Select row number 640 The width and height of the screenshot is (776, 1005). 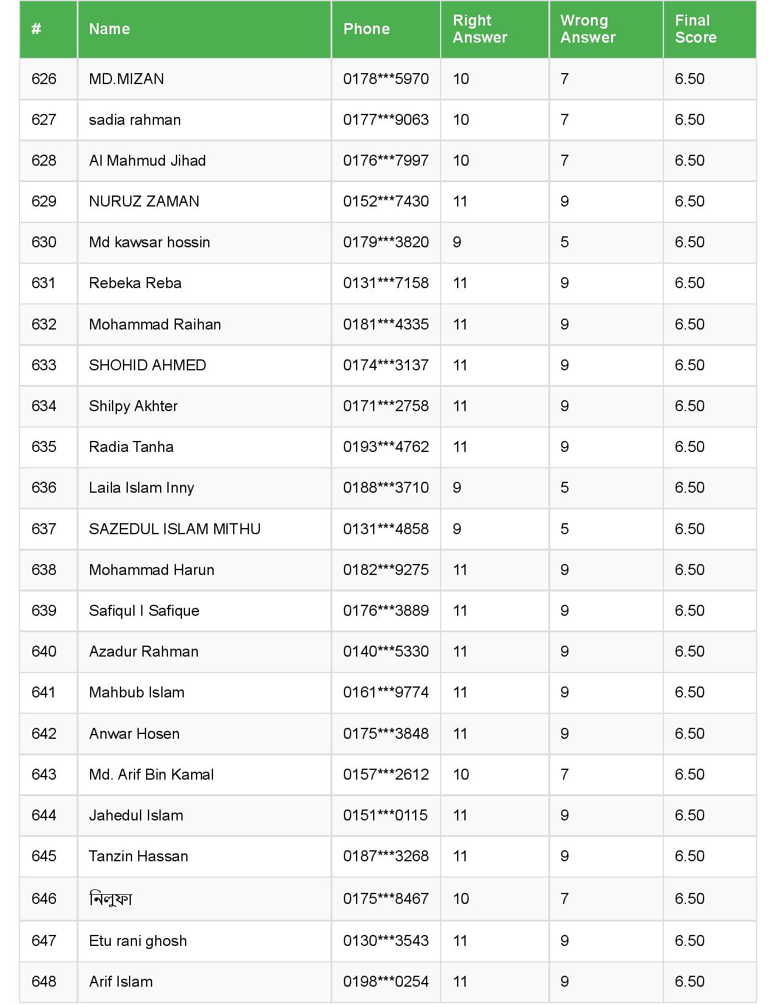tap(44, 652)
